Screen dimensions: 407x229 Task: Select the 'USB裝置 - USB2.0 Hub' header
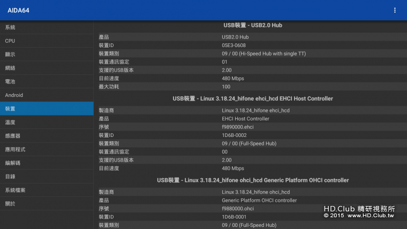253,25
